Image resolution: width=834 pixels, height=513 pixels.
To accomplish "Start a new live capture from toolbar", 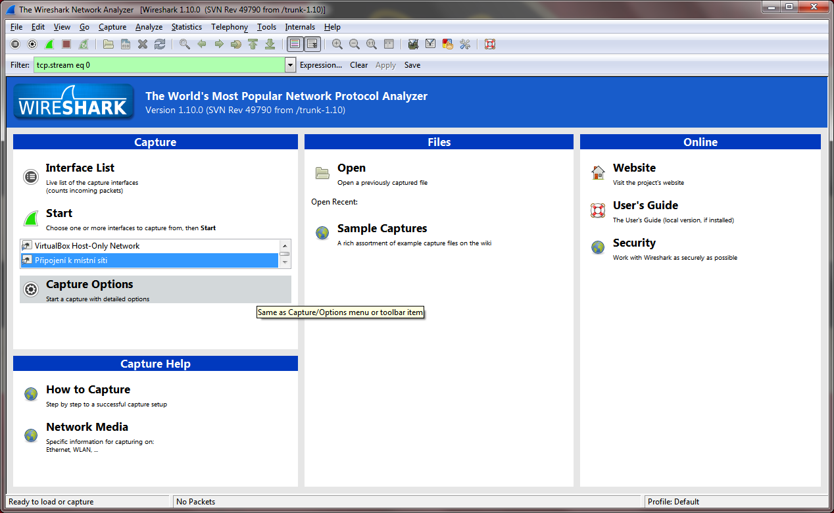I will pyautogui.click(x=49, y=44).
